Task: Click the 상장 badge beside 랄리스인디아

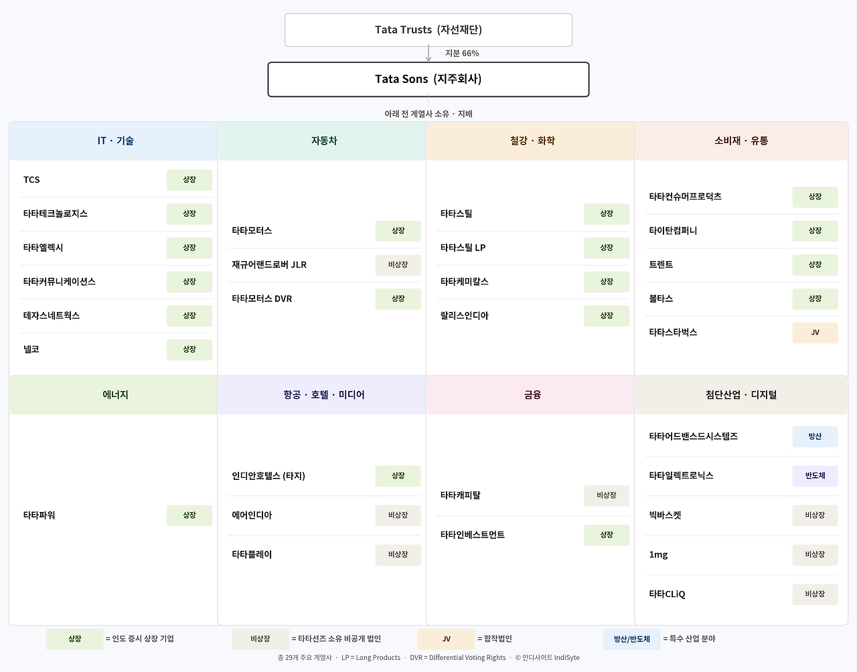Action: (x=607, y=316)
